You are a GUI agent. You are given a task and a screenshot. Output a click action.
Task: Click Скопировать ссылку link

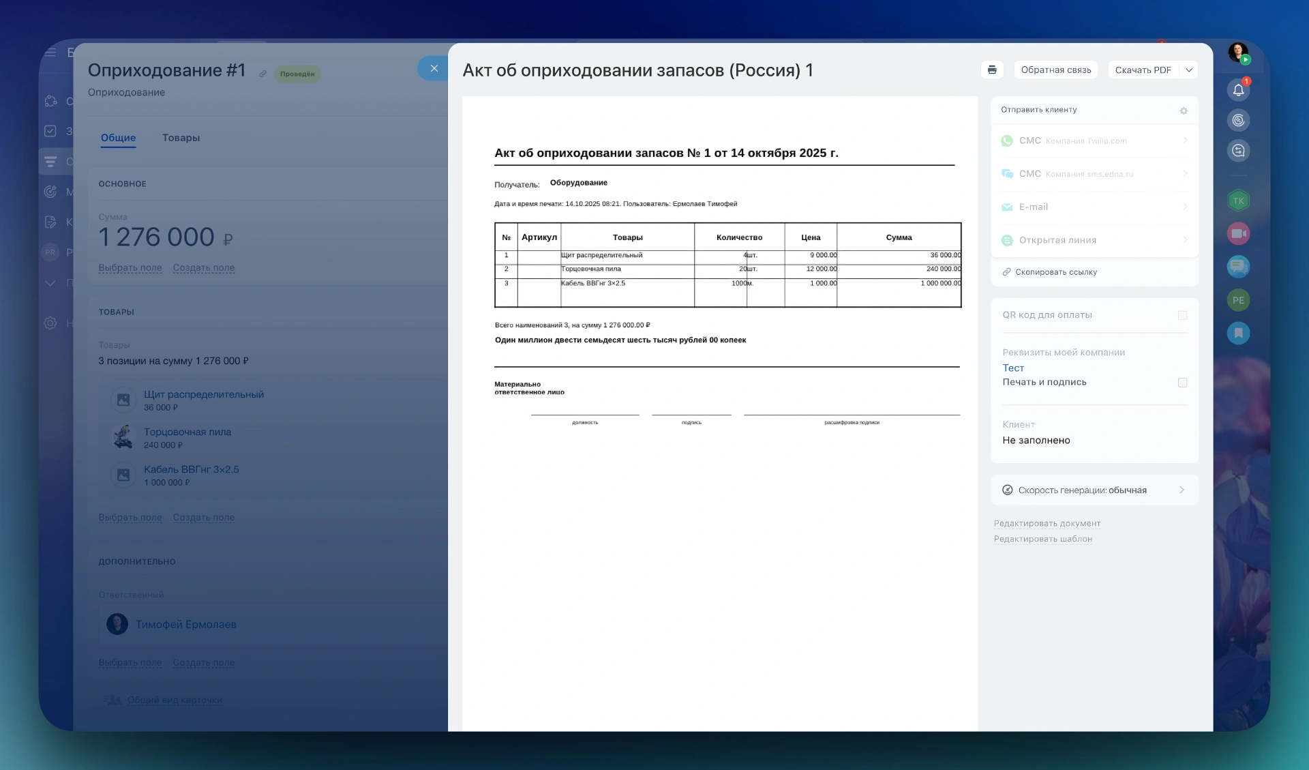tap(1055, 272)
